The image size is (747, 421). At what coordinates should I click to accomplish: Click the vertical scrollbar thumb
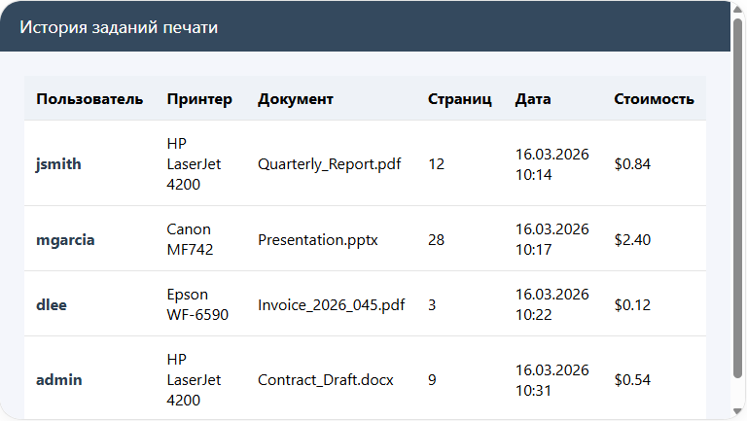[x=738, y=194]
